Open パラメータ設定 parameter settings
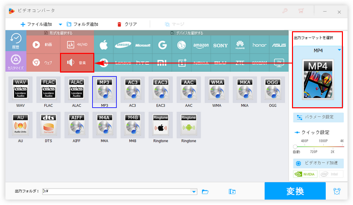The width and height of the screenshot is (353, 205). pos(318,117)
